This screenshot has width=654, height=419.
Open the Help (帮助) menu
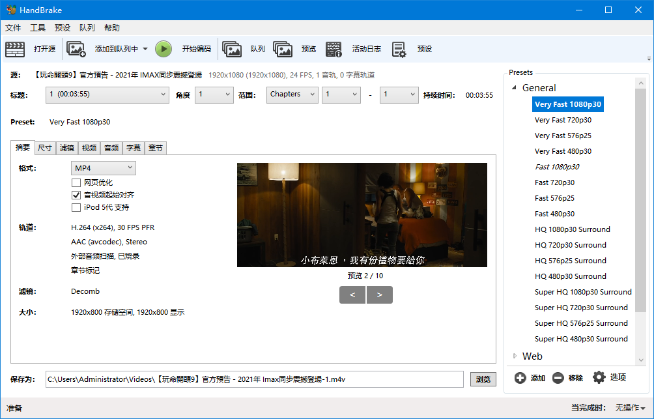112,28
